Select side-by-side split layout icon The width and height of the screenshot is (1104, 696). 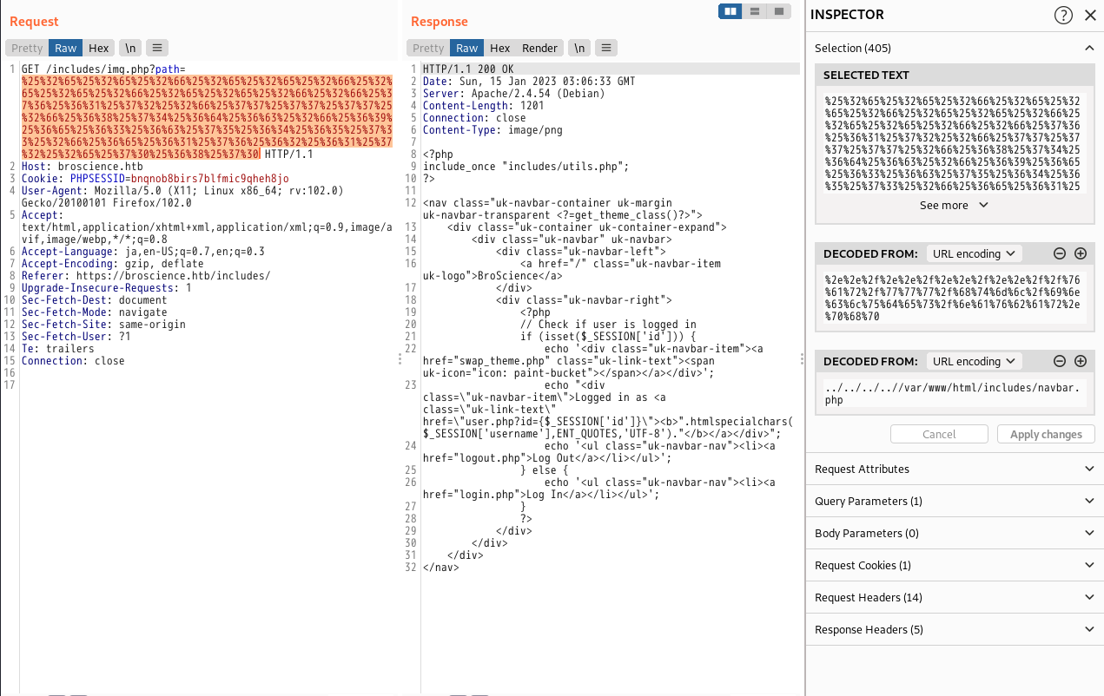[730, 10]
